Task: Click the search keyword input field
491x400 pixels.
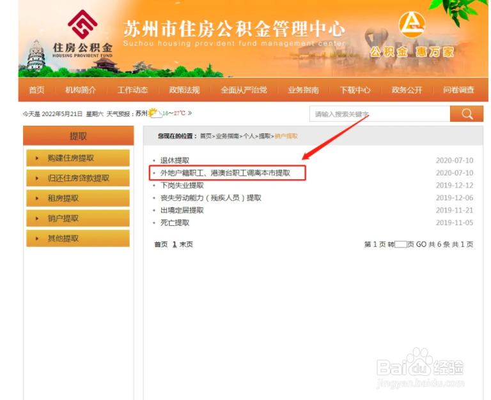Action: (x=380, y=114)
